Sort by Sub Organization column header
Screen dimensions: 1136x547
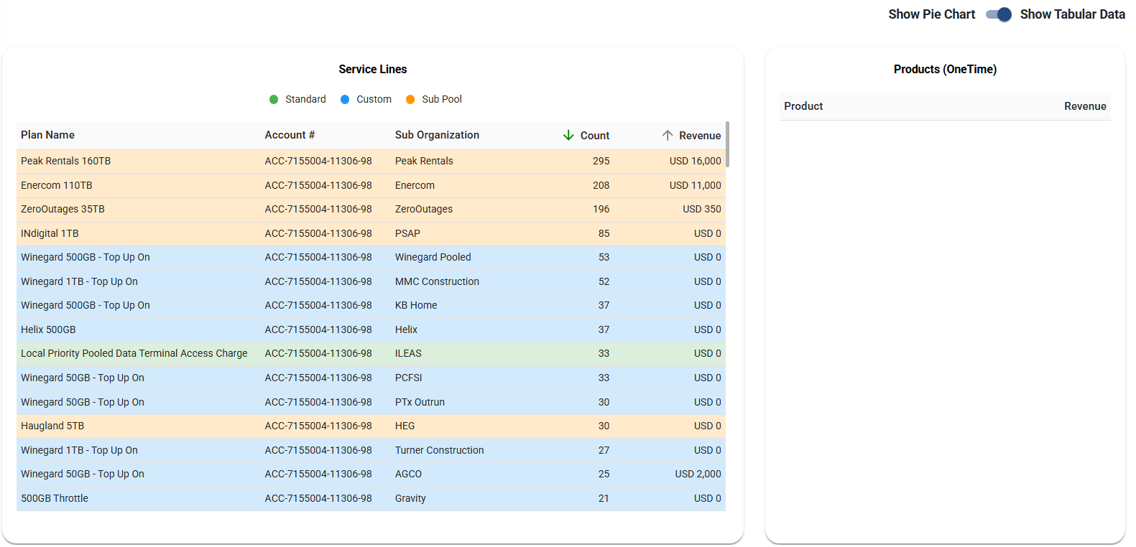click(437, 135)
